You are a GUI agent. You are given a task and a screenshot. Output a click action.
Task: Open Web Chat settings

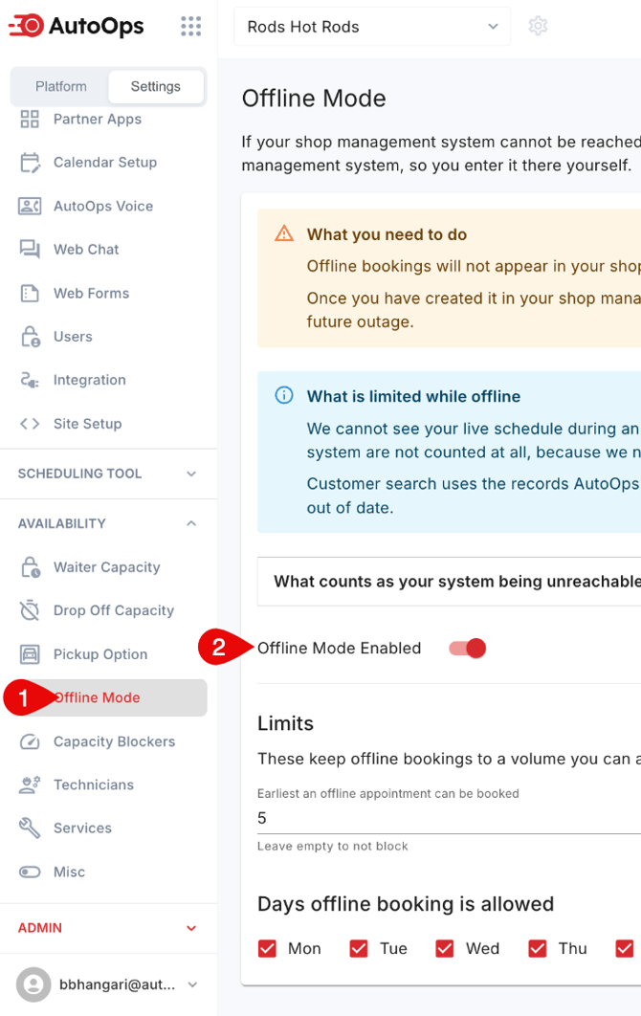tap(86, 250)
